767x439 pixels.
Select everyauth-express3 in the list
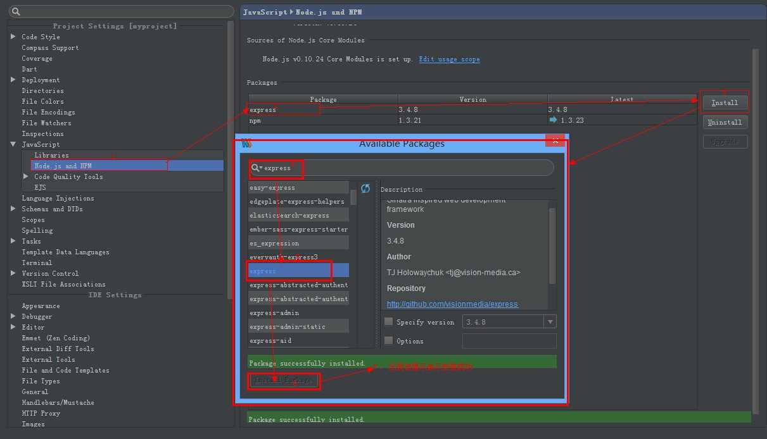(298, 257)
